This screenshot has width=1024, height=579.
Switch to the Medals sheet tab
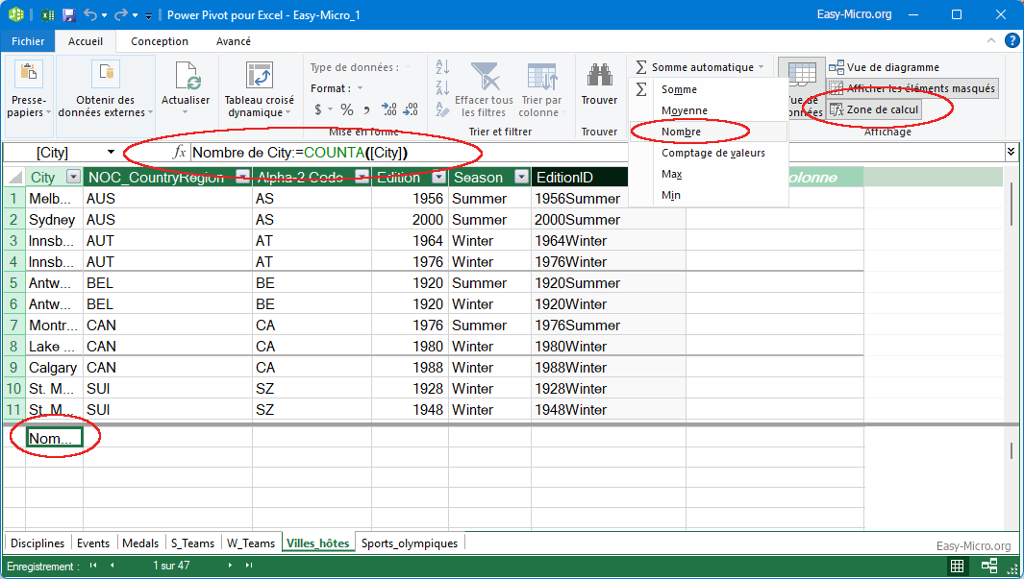coord(139,543)
